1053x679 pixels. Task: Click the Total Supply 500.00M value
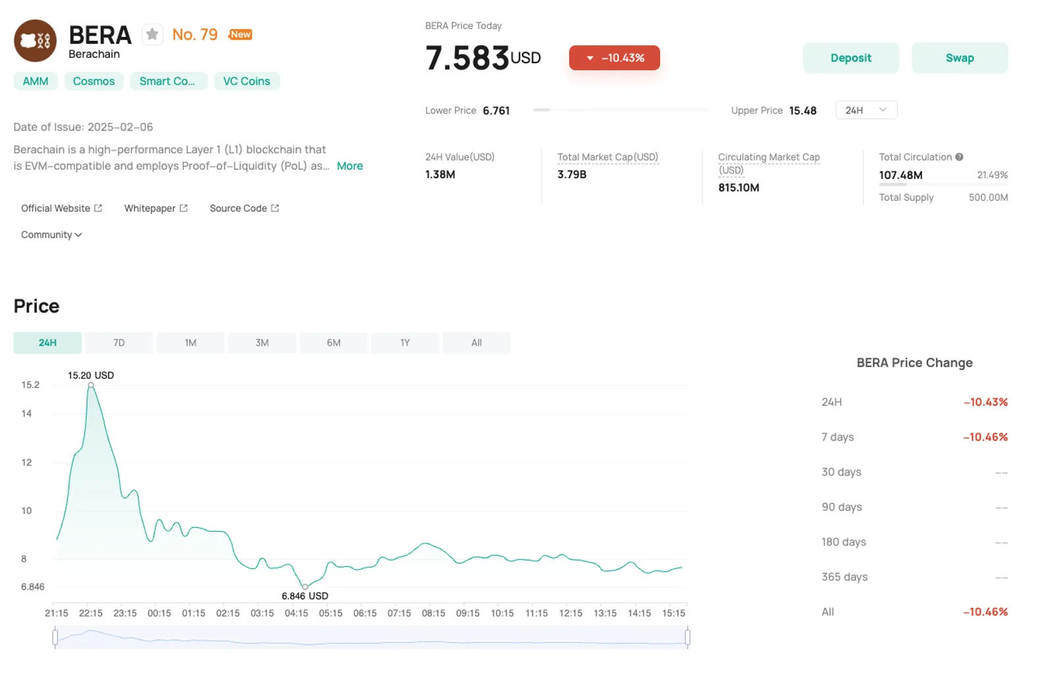click(x=988, y=197)
